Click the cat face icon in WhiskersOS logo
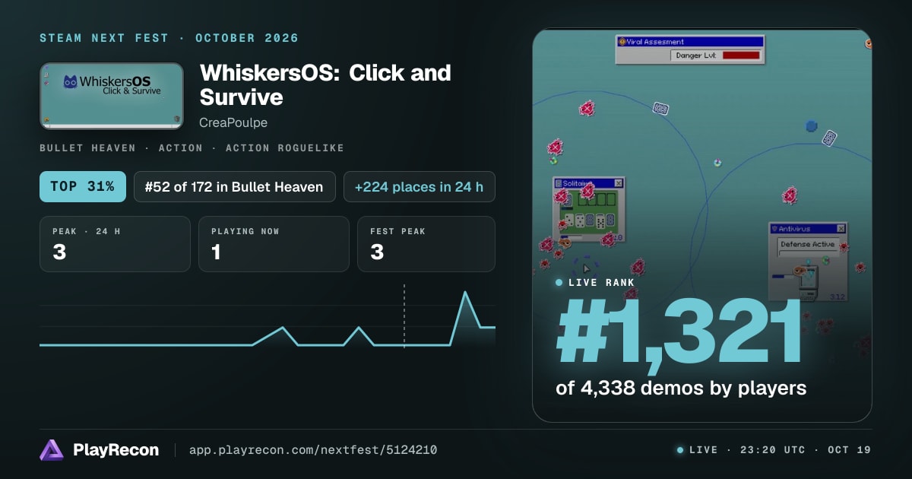Viewport: 912px width, 479px height. pyautogui.click(x=71, y=81)
